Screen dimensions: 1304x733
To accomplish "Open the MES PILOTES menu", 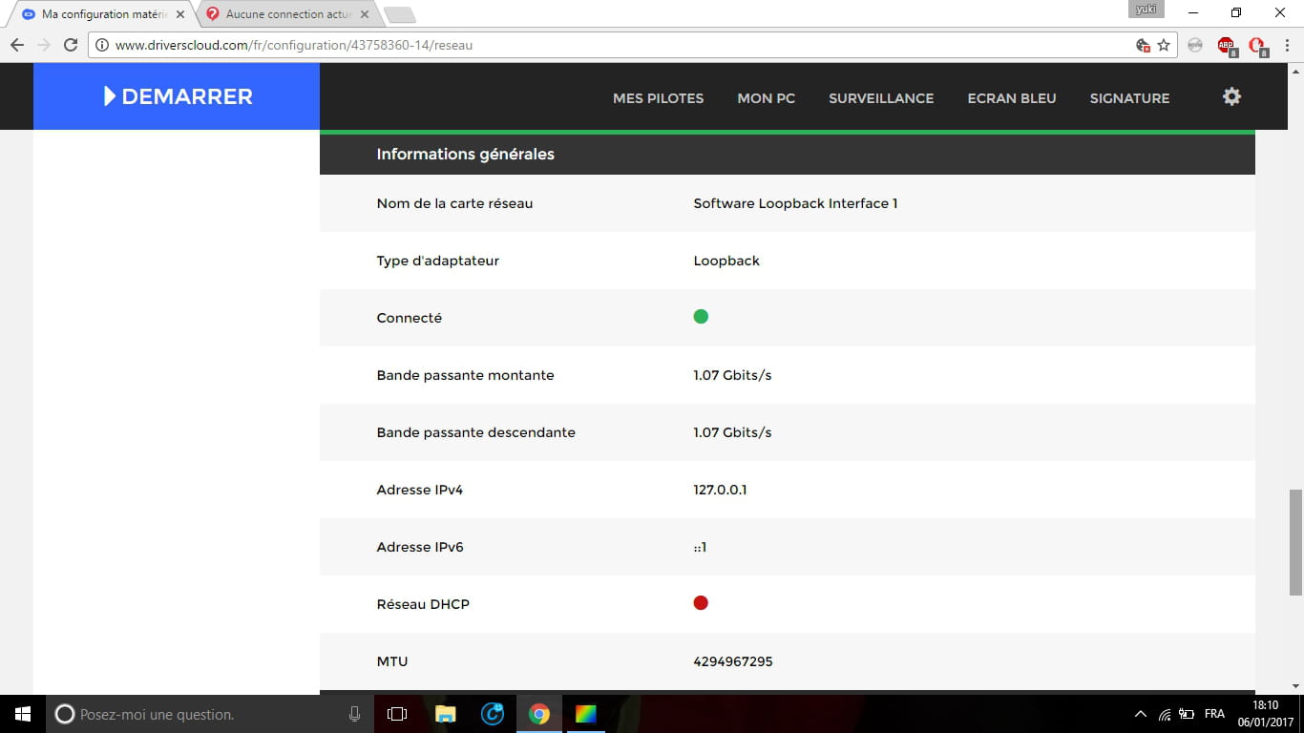I will coord(658,98).
